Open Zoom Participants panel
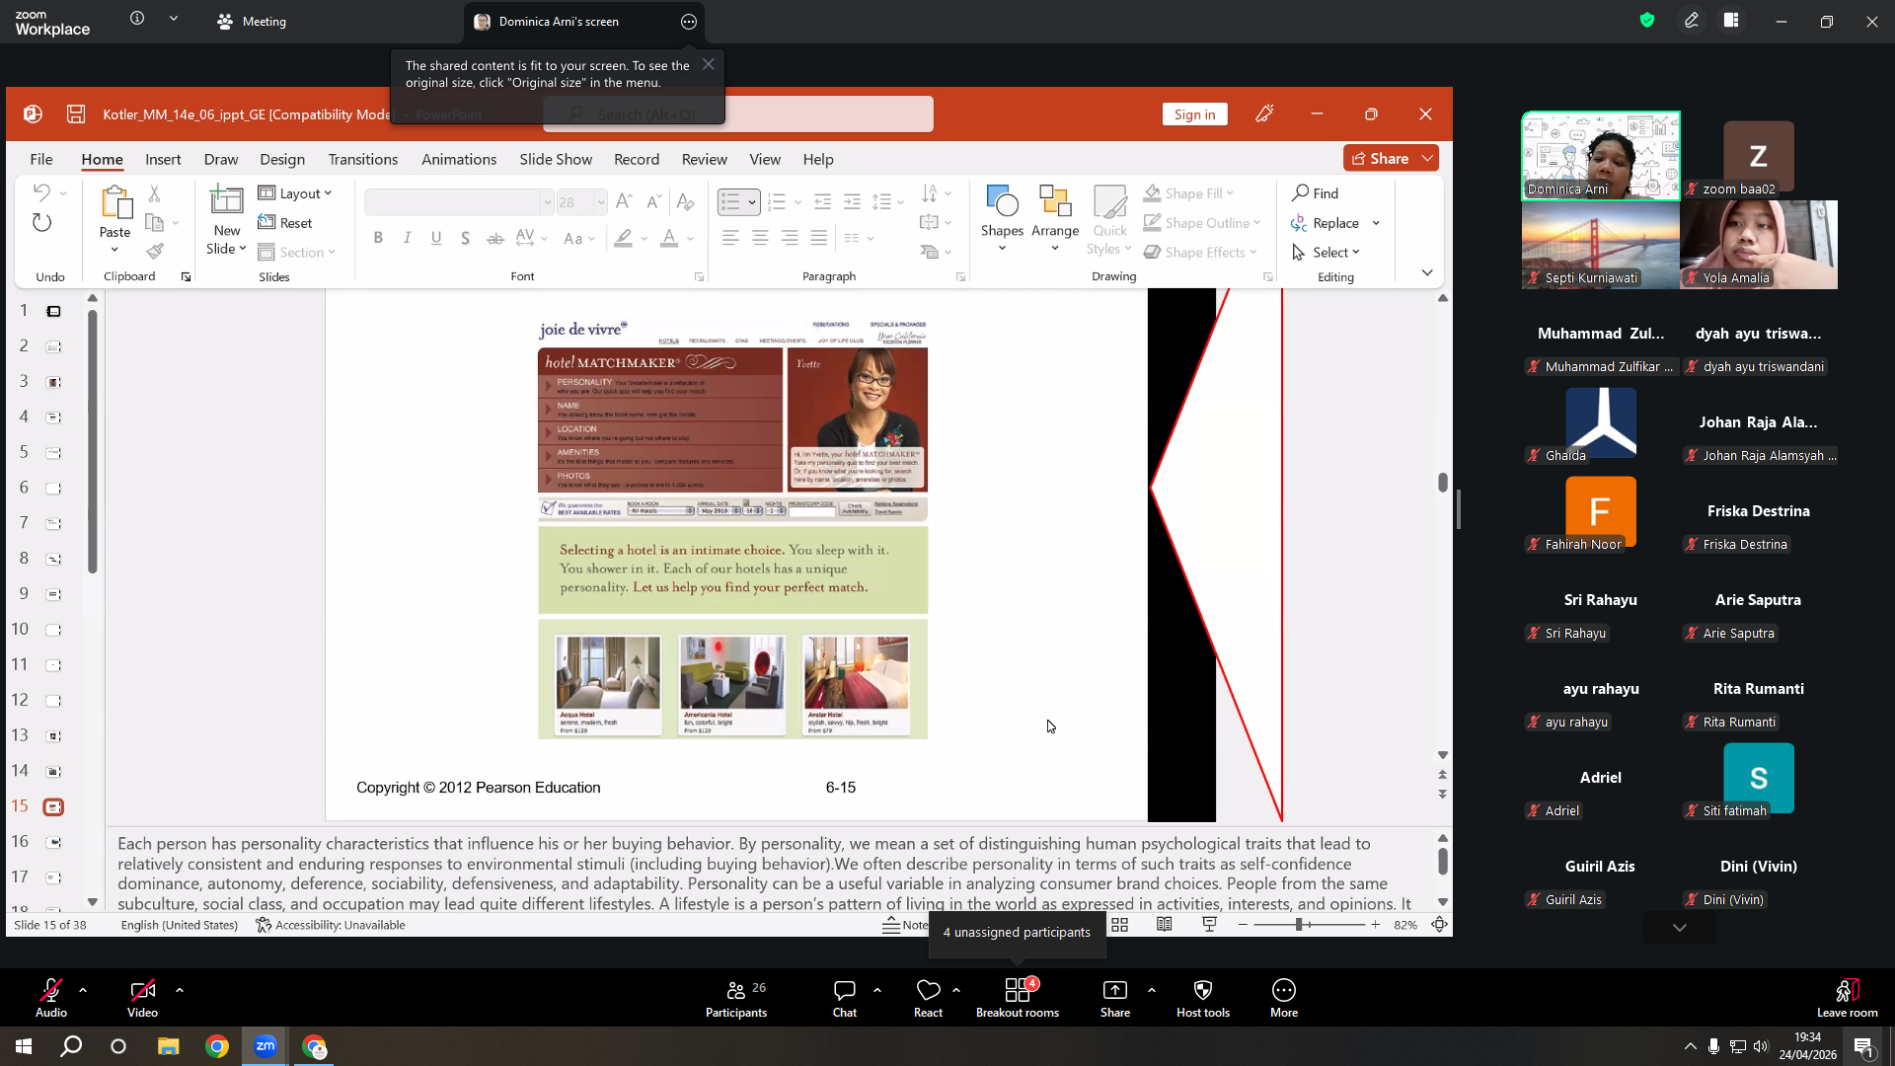This screenshot has width=1895, height=1066. 736,998
